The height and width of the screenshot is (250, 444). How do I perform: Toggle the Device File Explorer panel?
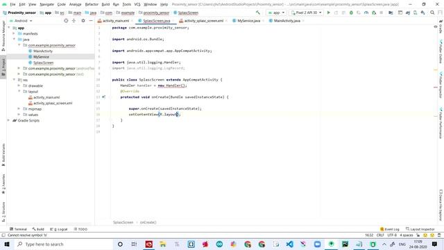pyautogui.click(x=441, y=205)
